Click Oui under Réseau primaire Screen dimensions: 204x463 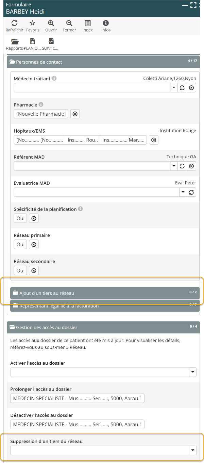point(20,245)
